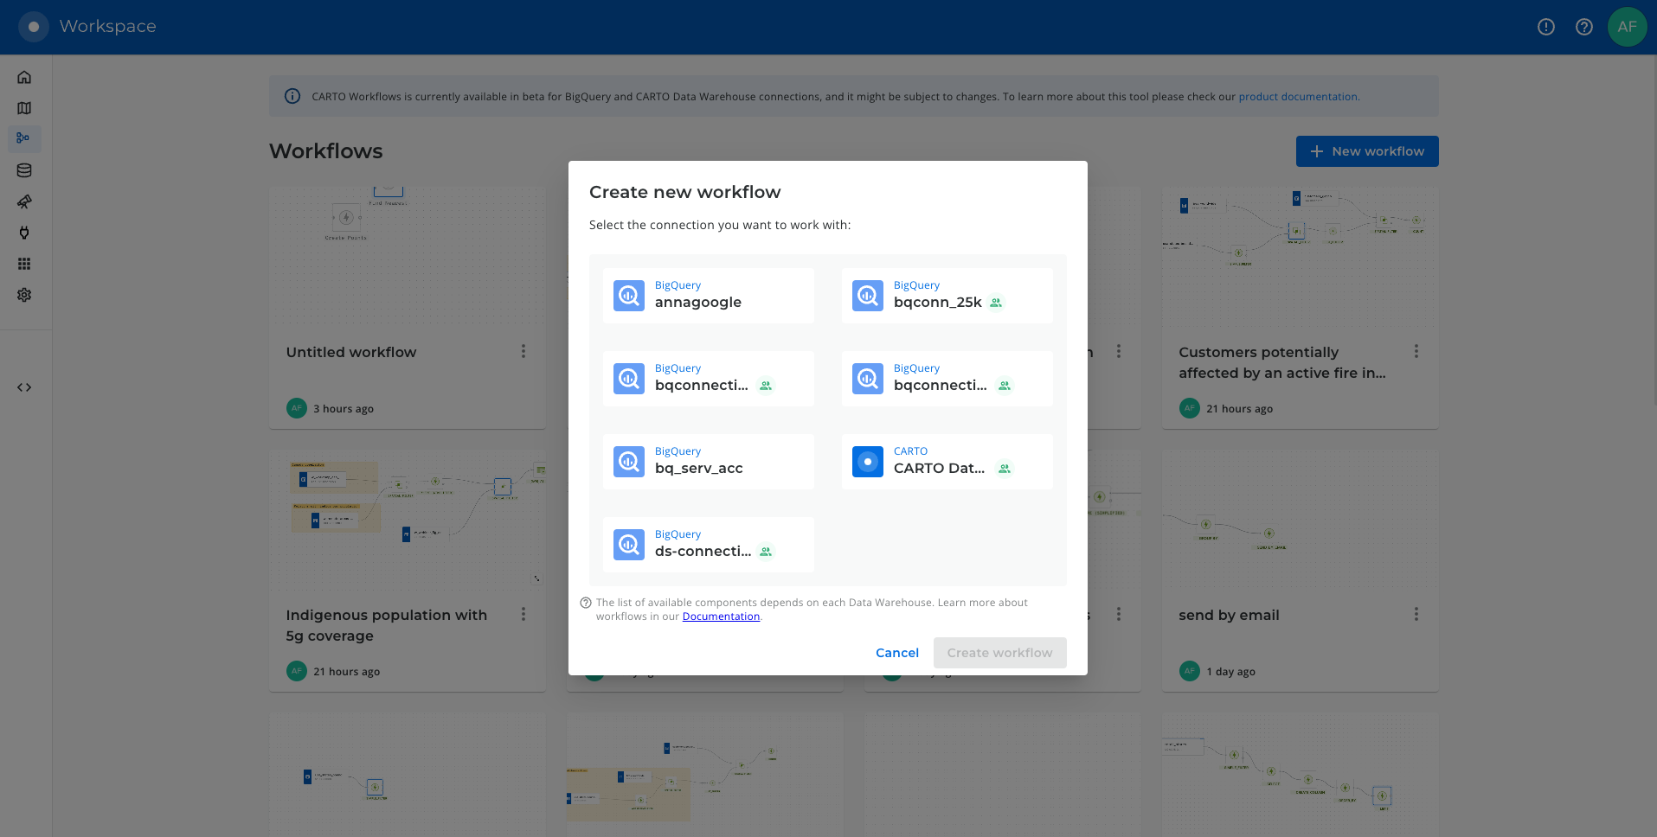This screenshot has width=1657, height=837.
Task: Open the Home icon in sidebar
Action: (24, 77)
